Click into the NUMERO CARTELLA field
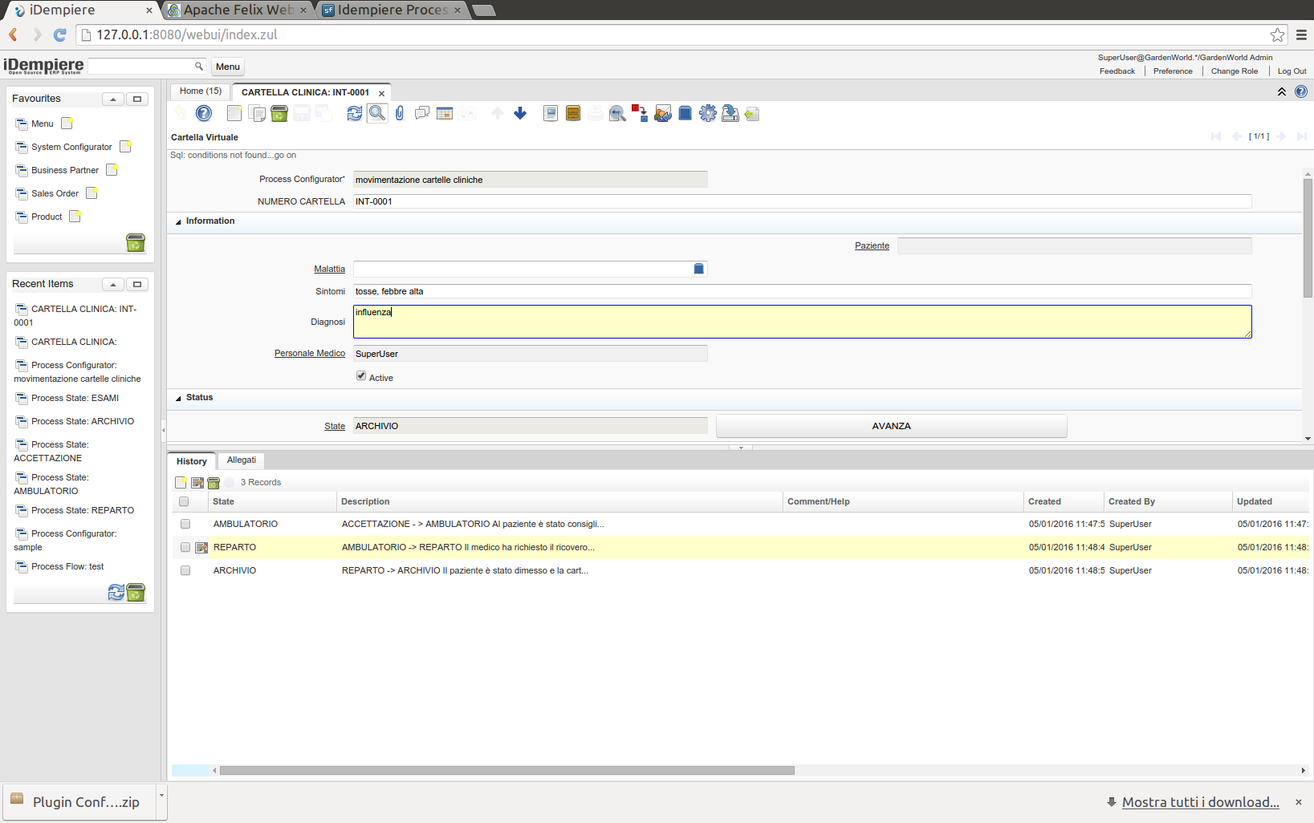The image size is (1314, 823). tap(802, 201)
